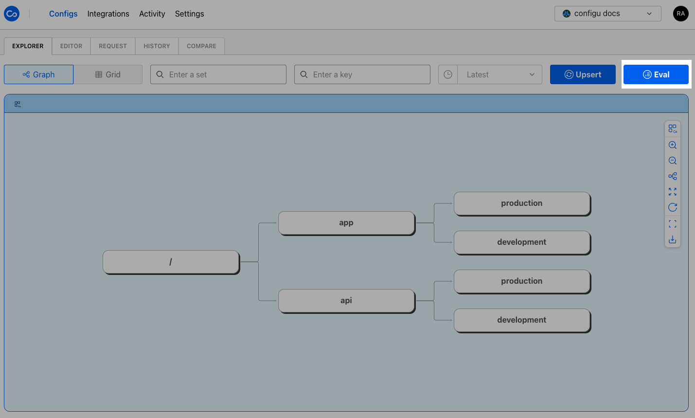Switch to Grid view

click(108, 74)
